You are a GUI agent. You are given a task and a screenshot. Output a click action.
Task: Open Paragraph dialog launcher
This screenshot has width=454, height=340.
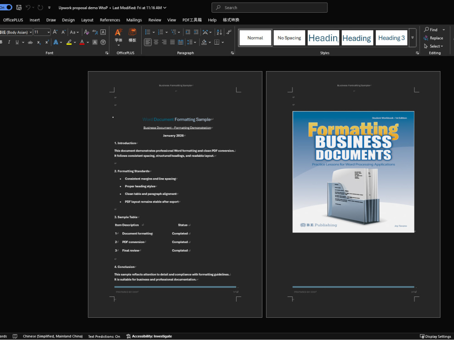click(232, 53)
